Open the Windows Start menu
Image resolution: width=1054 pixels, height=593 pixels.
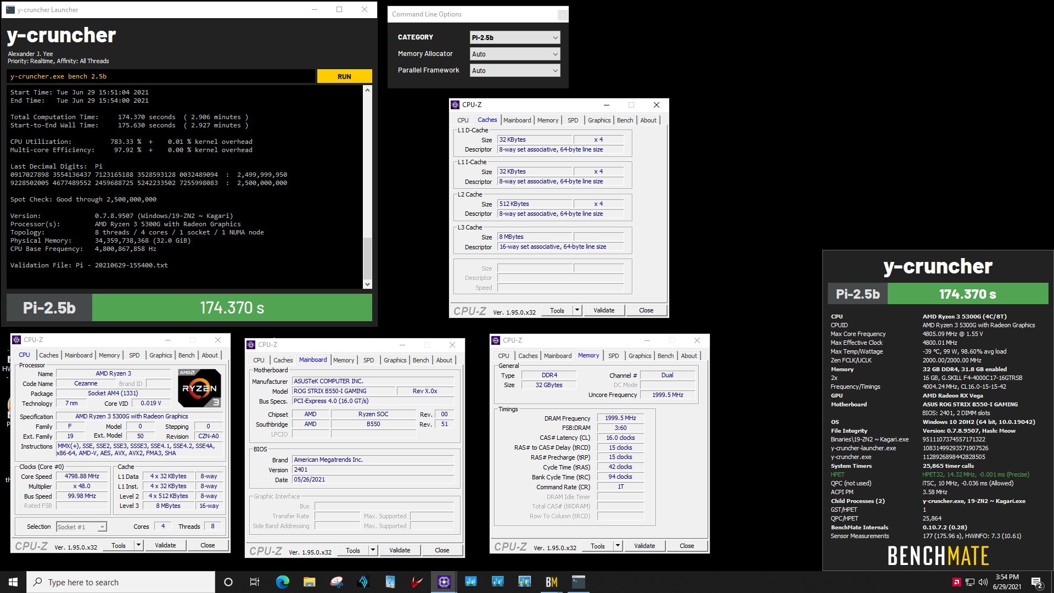[13, 582]
